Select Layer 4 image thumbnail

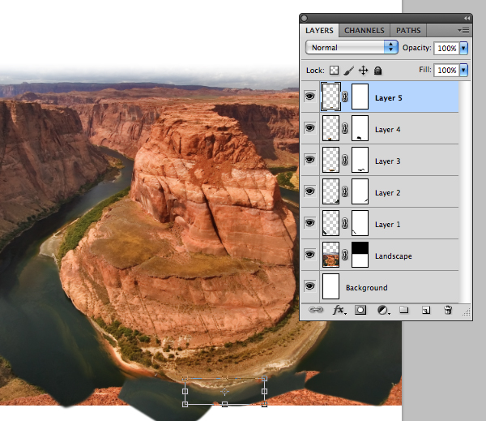(x=330, y=128)
